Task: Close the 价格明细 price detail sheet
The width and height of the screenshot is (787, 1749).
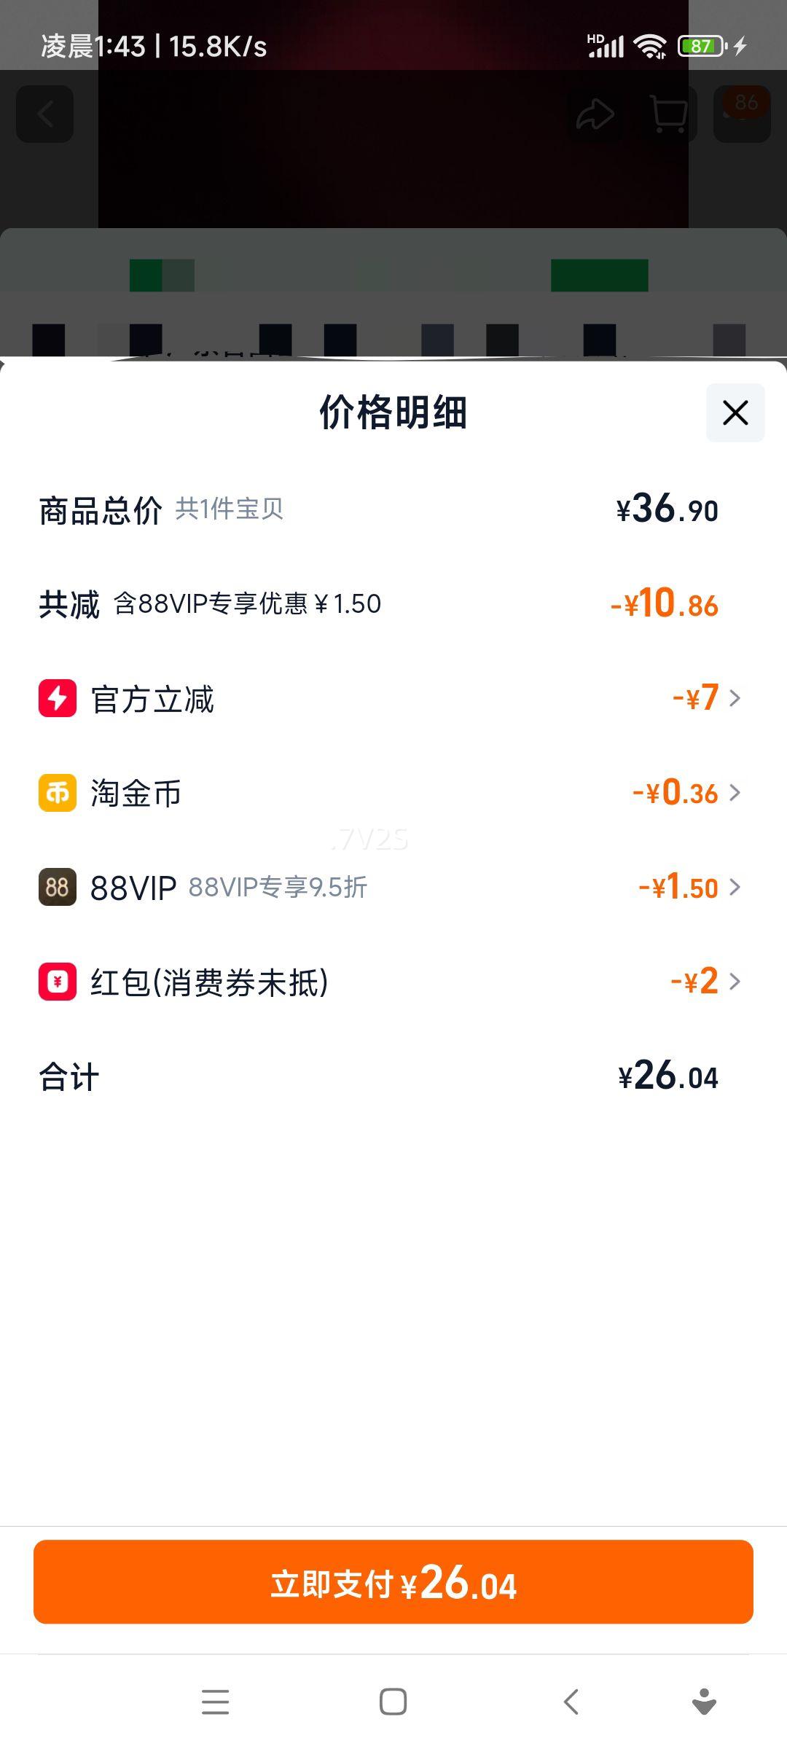Action: coord(735,412)
